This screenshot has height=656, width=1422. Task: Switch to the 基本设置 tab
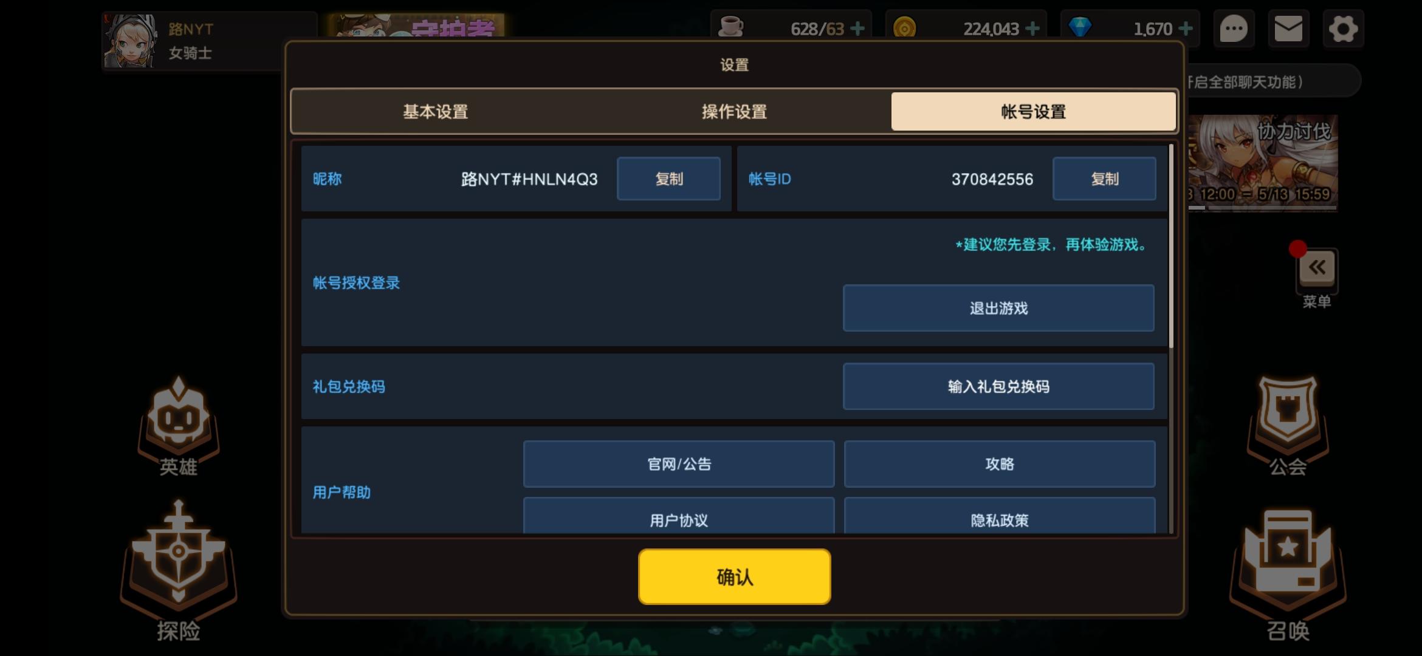tap(436, 112)
